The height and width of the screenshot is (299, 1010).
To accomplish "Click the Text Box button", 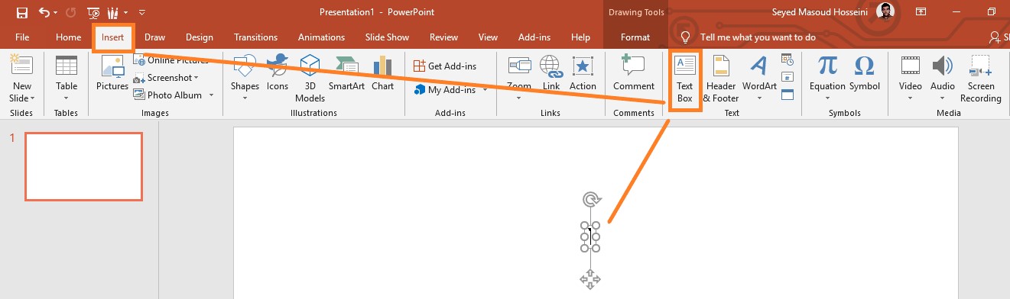I will [x=684, y=79].
